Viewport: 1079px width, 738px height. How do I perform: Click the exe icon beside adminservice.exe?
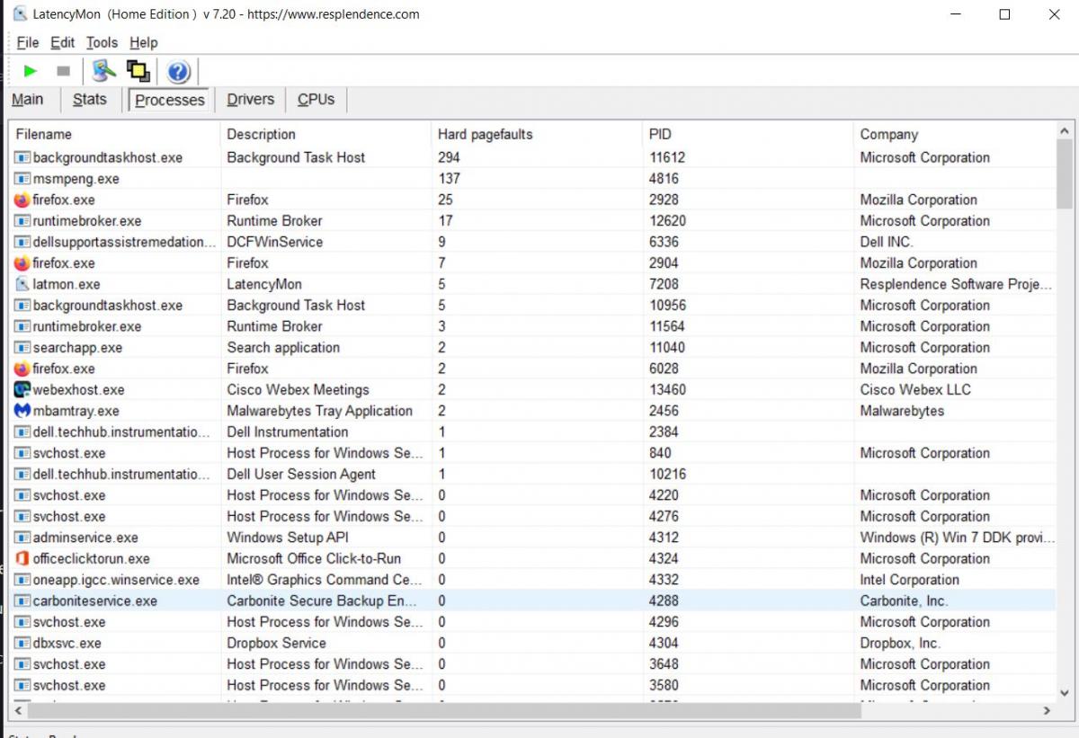22,538
